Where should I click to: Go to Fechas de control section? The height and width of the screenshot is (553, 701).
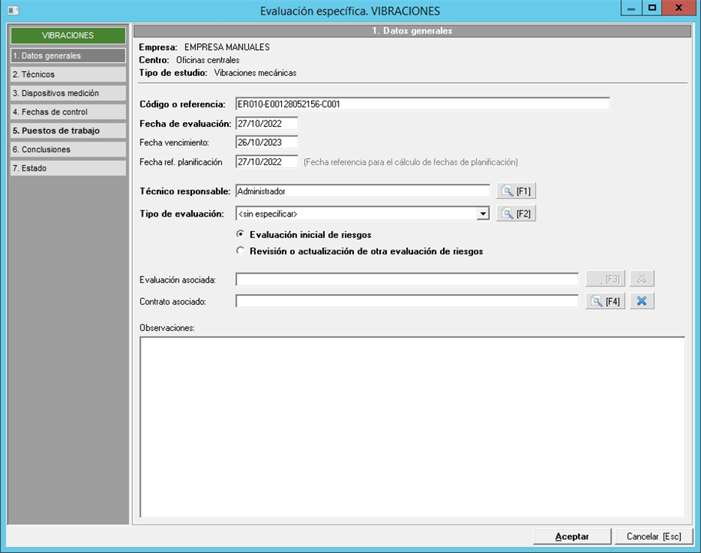68,112
